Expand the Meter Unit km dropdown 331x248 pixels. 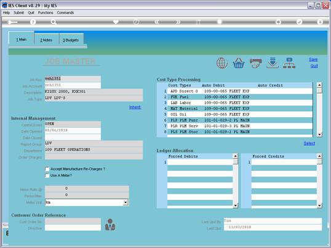point(126,202)
